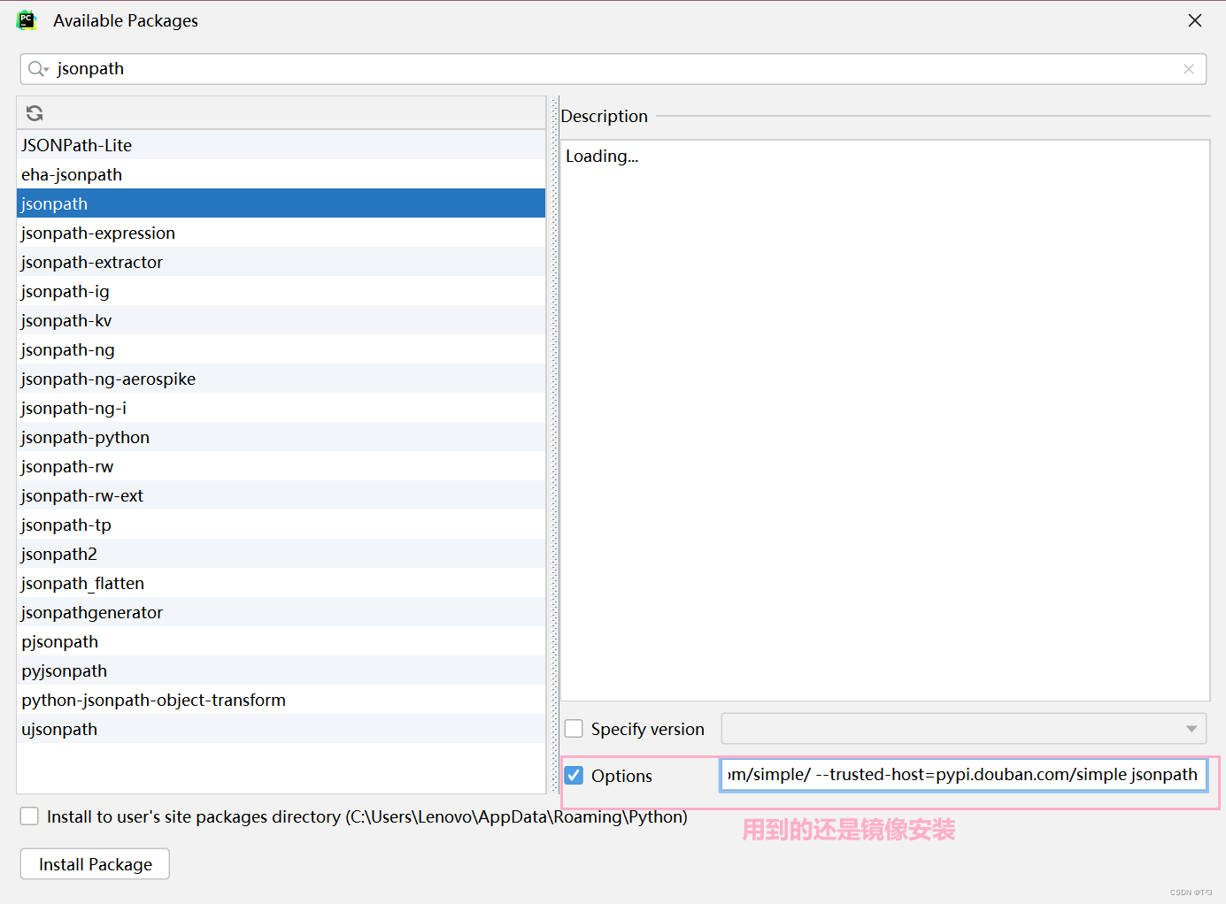Select JSONPath-Lite in the list
Screen dimensions: 1226x904
(281, 145)
